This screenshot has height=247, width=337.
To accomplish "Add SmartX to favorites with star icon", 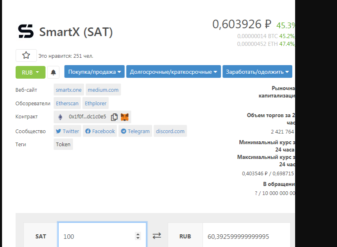I will point(26,56).
